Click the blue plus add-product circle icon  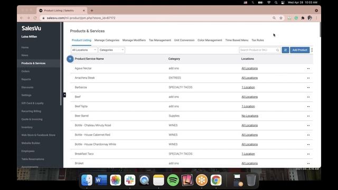click(70, 59)
